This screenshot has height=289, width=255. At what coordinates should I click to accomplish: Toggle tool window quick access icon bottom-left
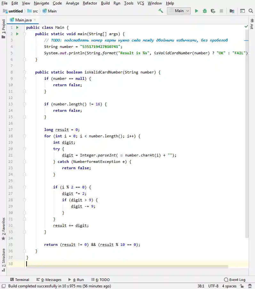click(x=4, y=286)
